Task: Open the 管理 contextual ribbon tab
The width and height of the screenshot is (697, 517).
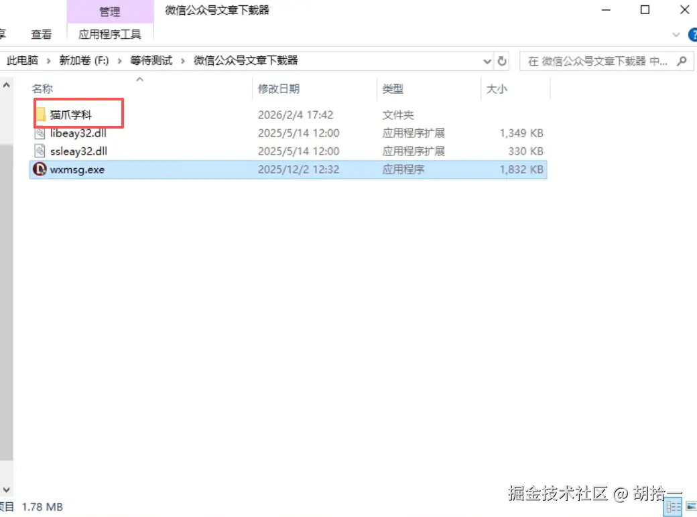Action: pyautogui.click(x=110, y=11)
